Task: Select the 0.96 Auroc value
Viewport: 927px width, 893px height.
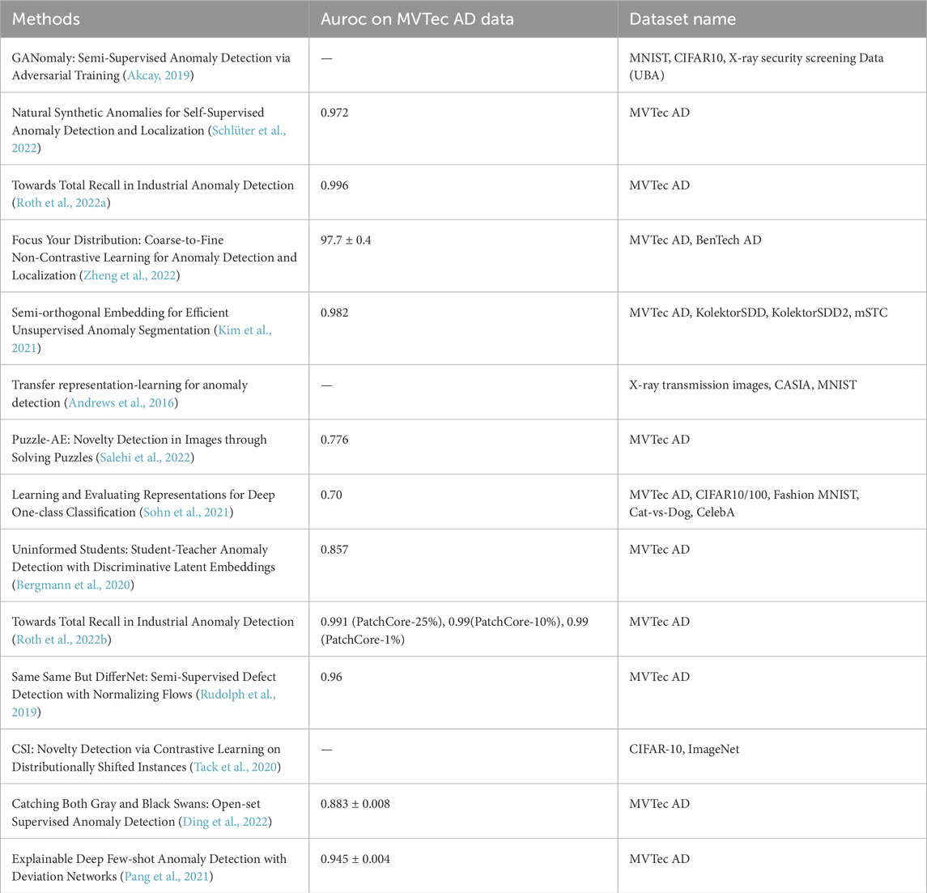Action: point(331,677)
